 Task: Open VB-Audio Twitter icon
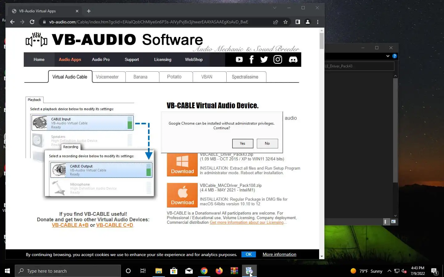[264, 59]
